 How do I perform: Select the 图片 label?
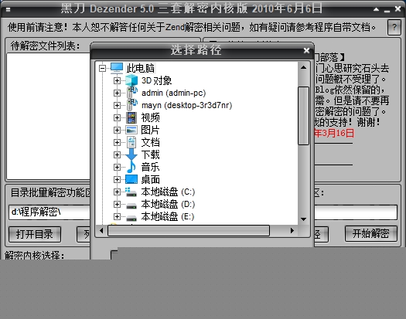coord(151,130)
